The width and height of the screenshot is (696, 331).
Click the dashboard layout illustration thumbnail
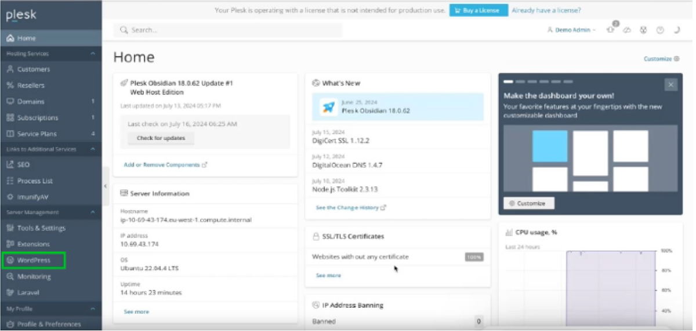[x=590, y=158]
